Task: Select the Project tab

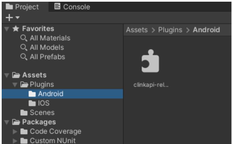Action: 23,7
